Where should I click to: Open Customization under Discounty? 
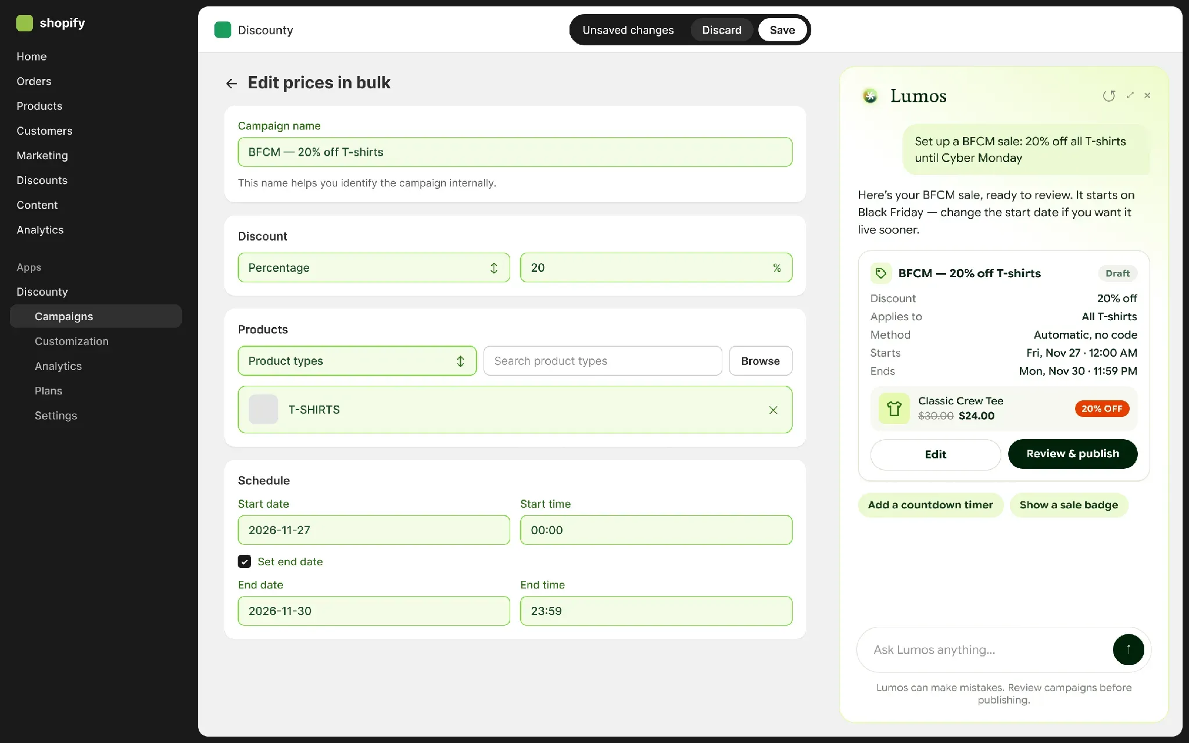[x=71, y=342]
